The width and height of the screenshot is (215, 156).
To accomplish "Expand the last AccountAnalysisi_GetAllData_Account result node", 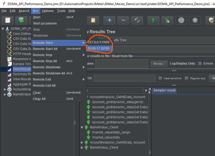I will pyautogui.click(x=82, y=142).
